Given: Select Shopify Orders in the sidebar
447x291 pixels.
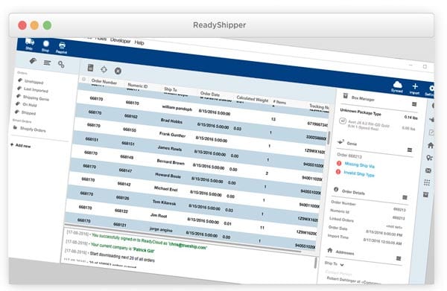Looking at the screenshot, I should pos(33,129).
